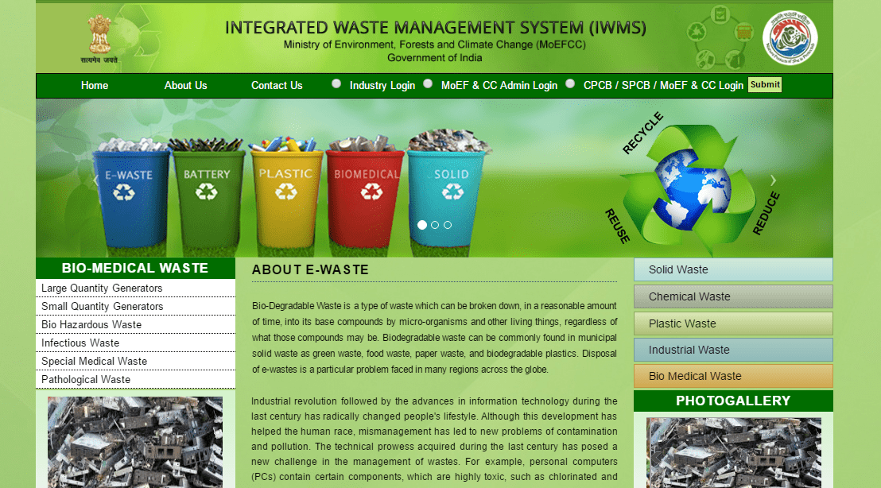
Task: Click the recycle globe graphic
Action: [x=692, y=184]
